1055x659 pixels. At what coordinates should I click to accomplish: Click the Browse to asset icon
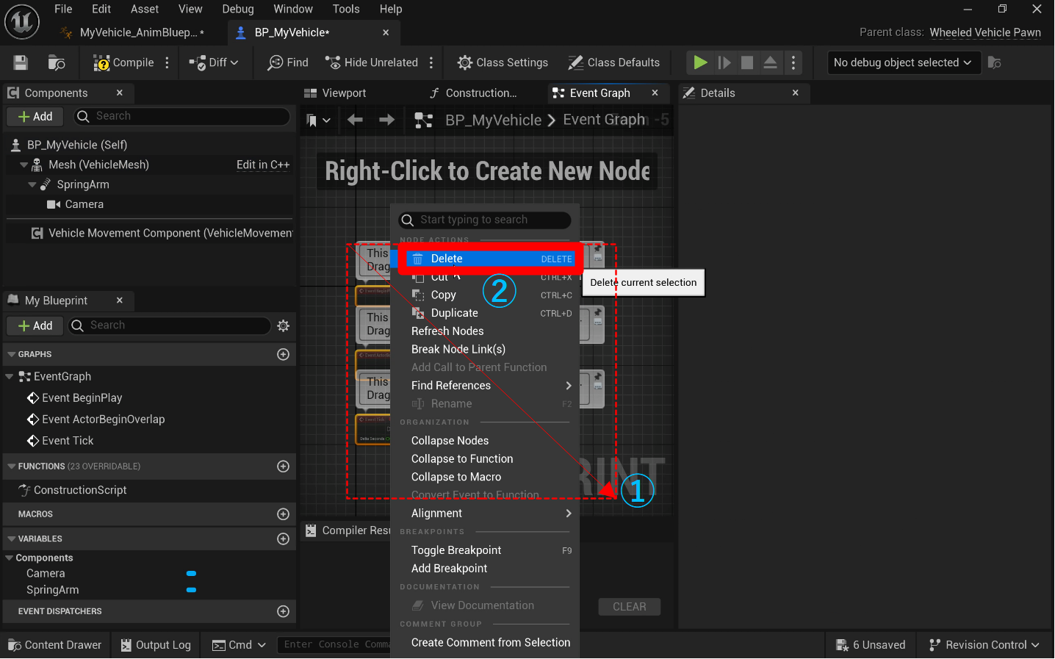click(57, 62)
